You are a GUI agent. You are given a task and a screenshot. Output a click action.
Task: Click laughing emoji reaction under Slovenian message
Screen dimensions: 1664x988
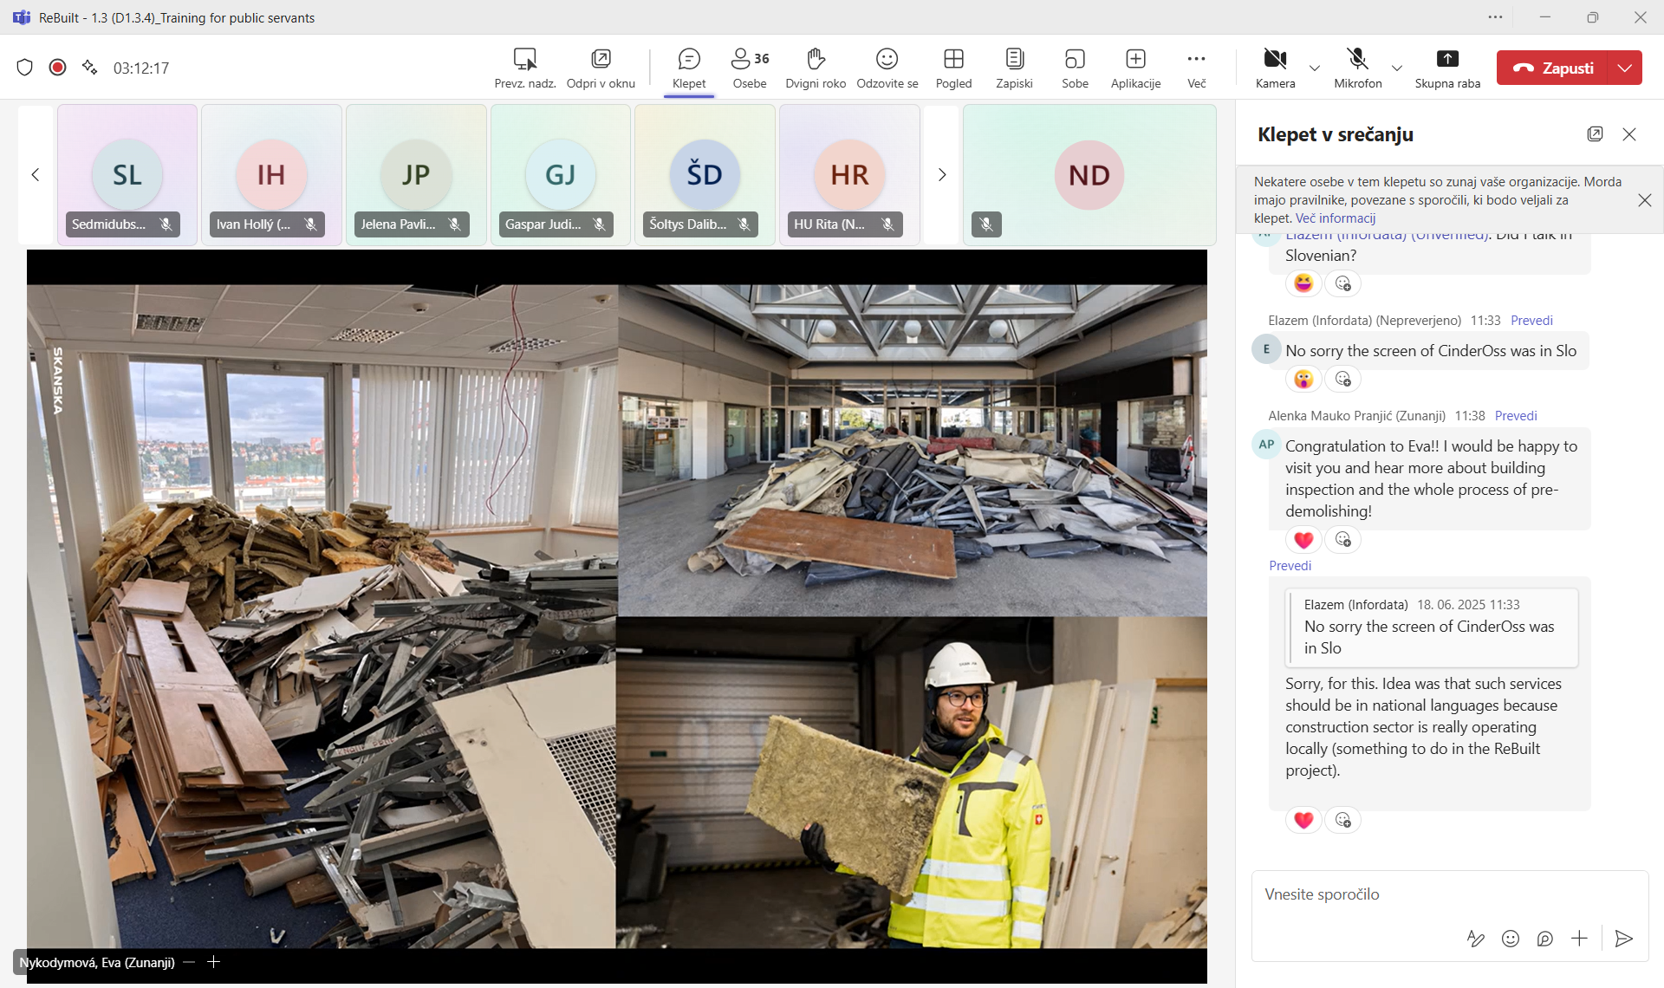coord(1303,283)
